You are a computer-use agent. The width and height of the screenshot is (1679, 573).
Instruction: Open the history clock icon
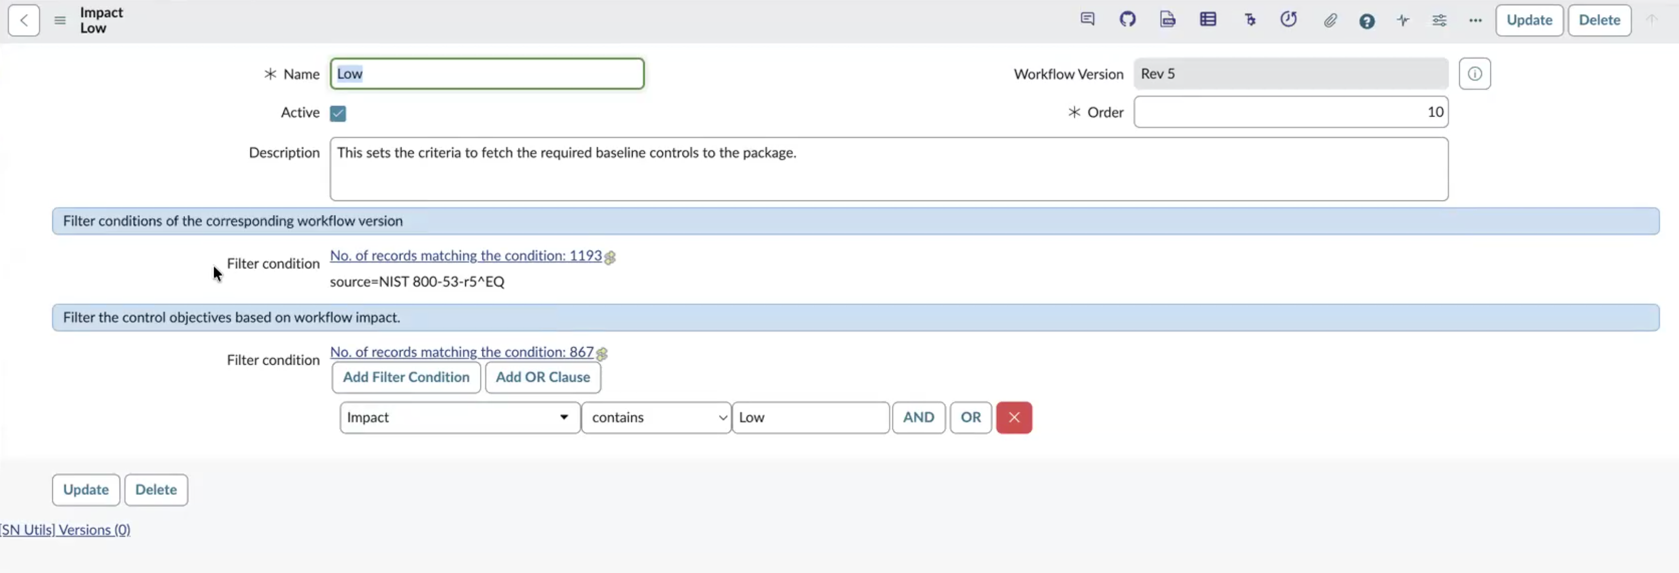[1289, 20]
